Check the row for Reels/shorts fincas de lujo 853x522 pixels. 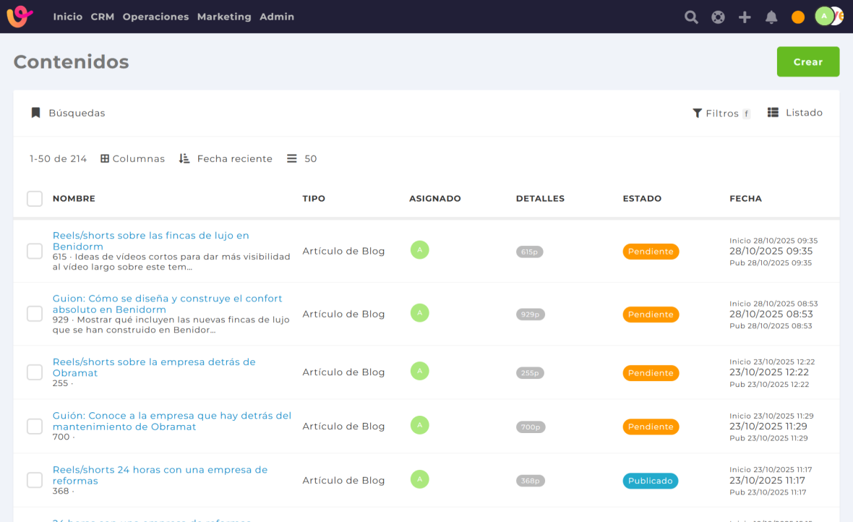[x=35, y=251]
